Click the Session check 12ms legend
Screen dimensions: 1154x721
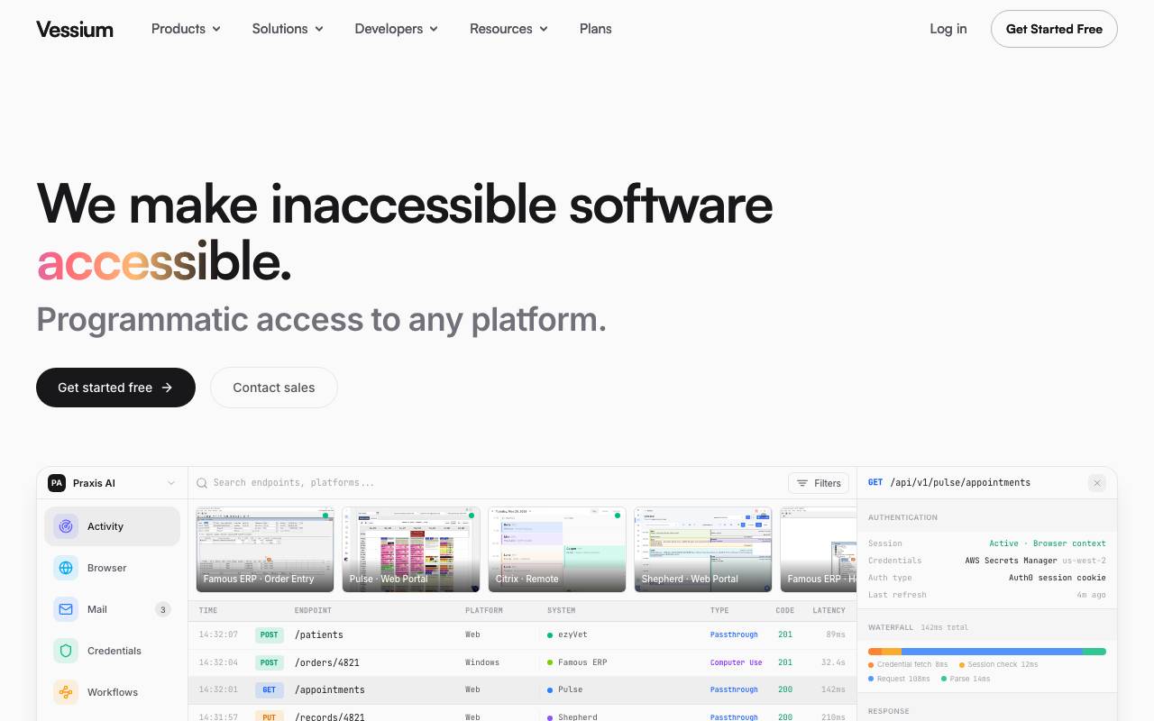click(x=999, y=664)
